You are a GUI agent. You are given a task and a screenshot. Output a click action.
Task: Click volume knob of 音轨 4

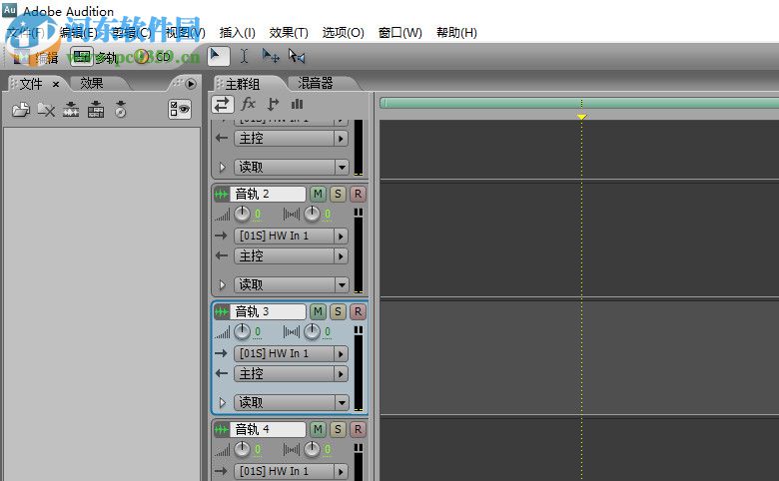(x=242, y=449)
